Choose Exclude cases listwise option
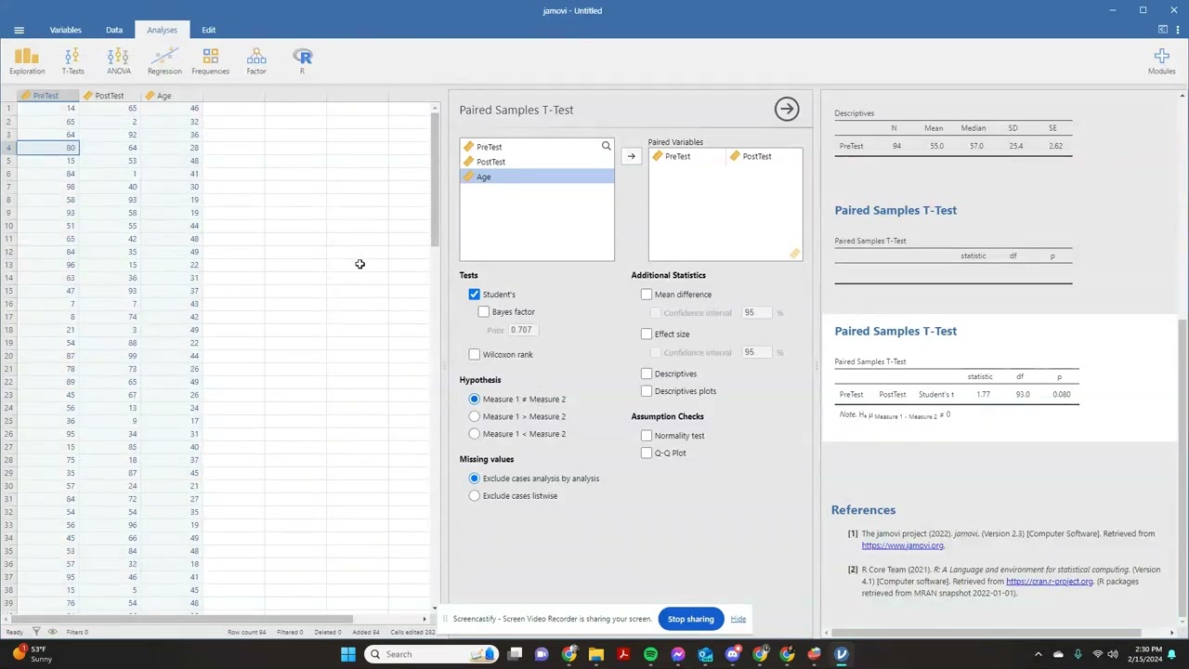This screenshot has height=669, width=1189. 474,496
